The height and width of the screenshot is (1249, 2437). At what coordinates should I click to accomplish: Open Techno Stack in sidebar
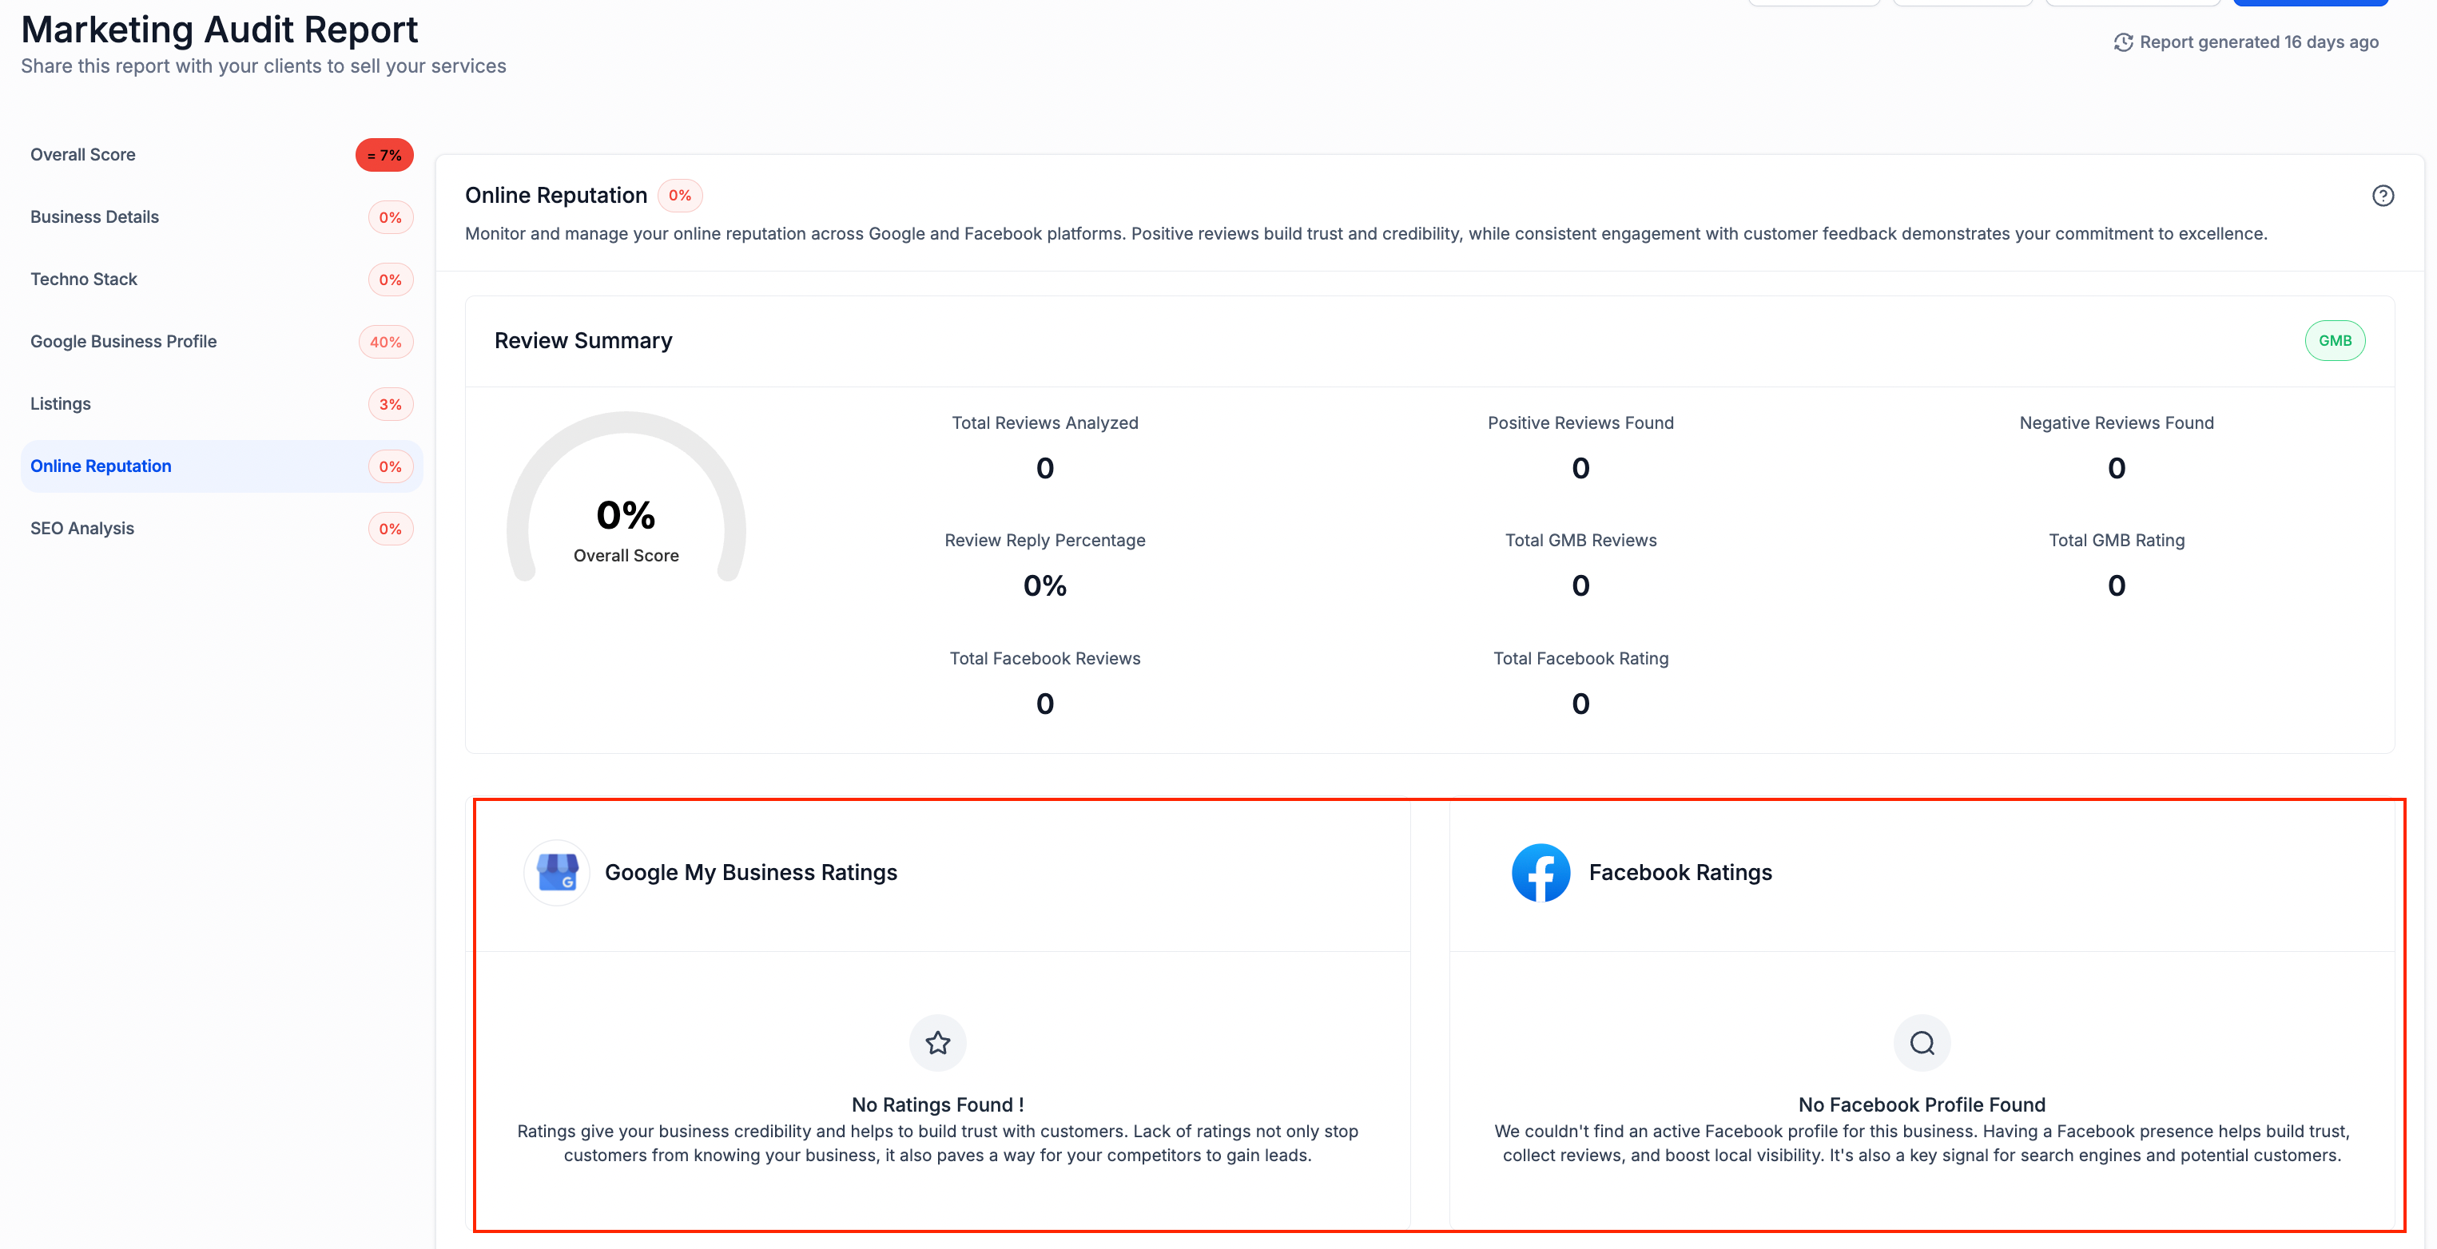pos(84,280)
